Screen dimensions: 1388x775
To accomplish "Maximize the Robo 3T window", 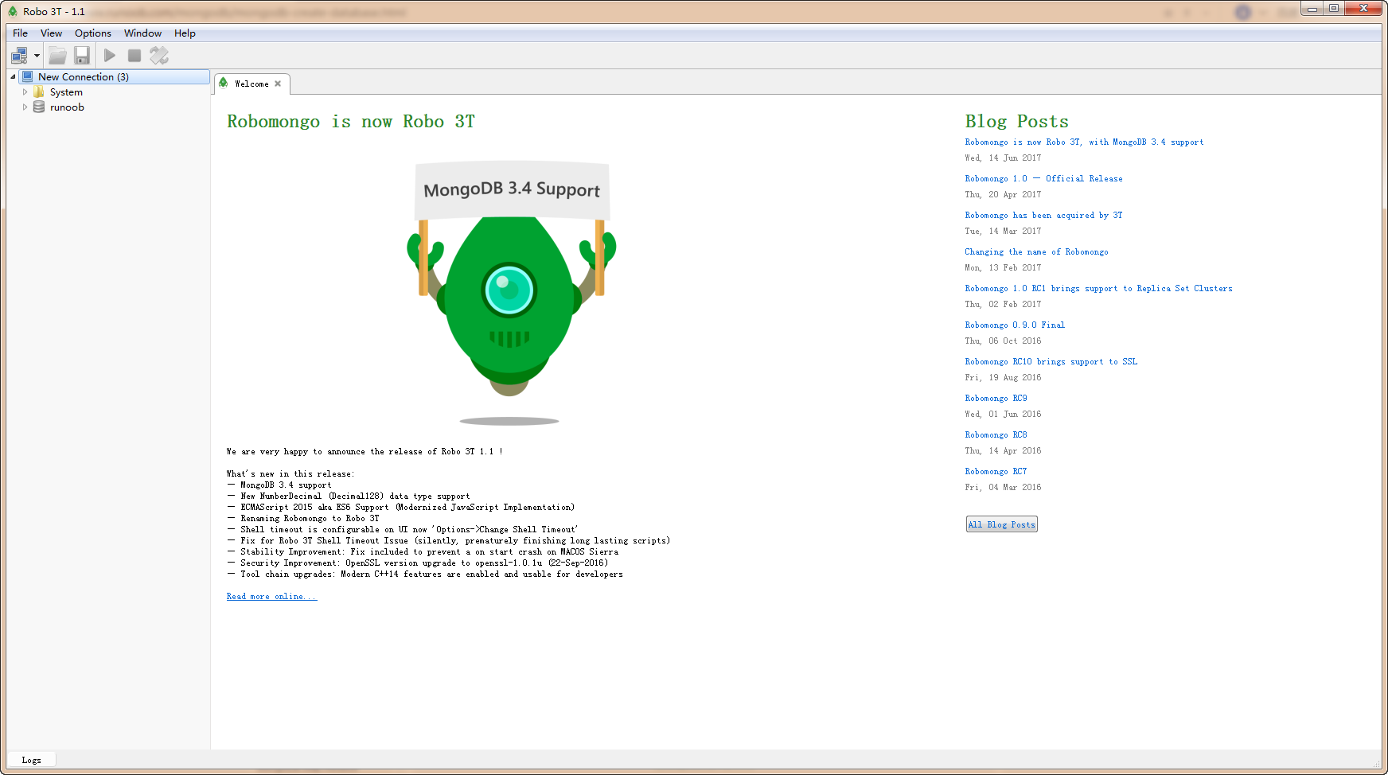I will tap(1333, 9).
